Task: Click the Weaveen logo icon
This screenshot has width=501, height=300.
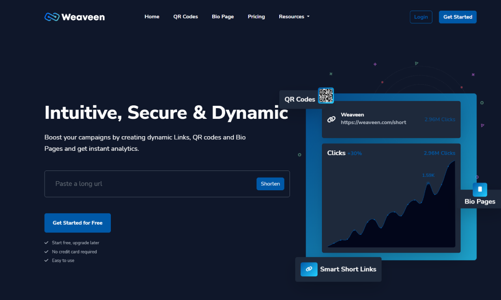Action: 52,17
